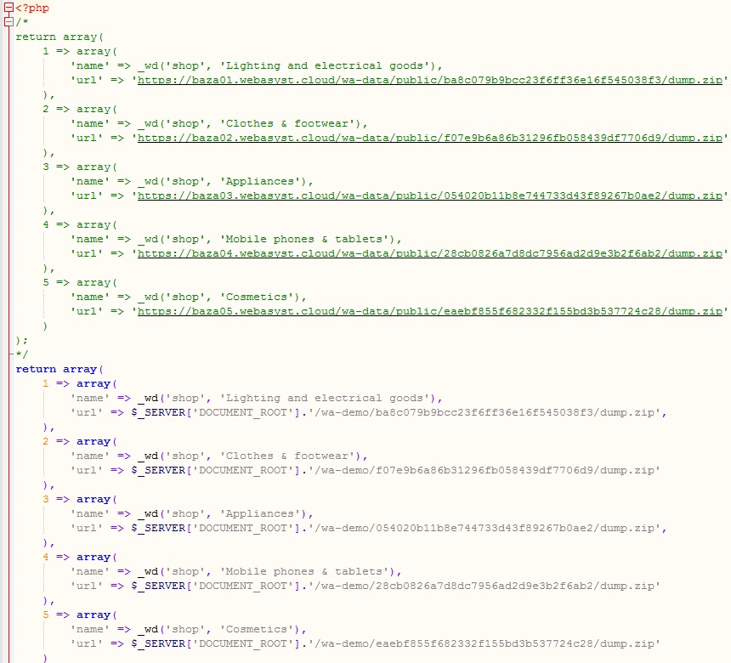The image size is (731, 663).
Task: Click gray 'Clothes & footwear' in active code
Action: pyautogui.click(x=287, y=456)
